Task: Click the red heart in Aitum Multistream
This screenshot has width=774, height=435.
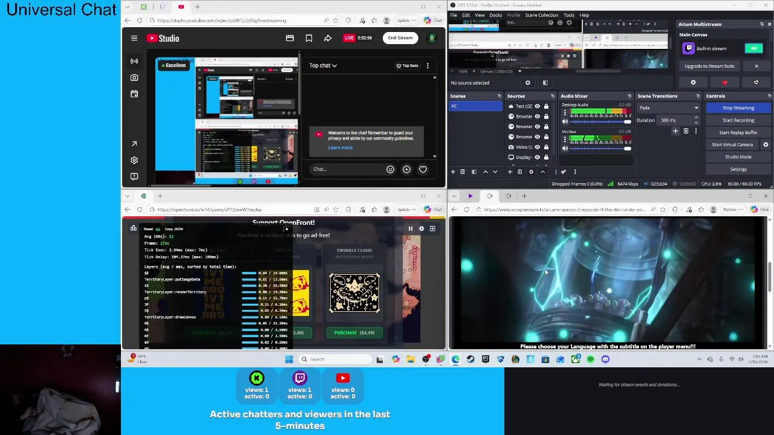Action: tap(724, 83)
